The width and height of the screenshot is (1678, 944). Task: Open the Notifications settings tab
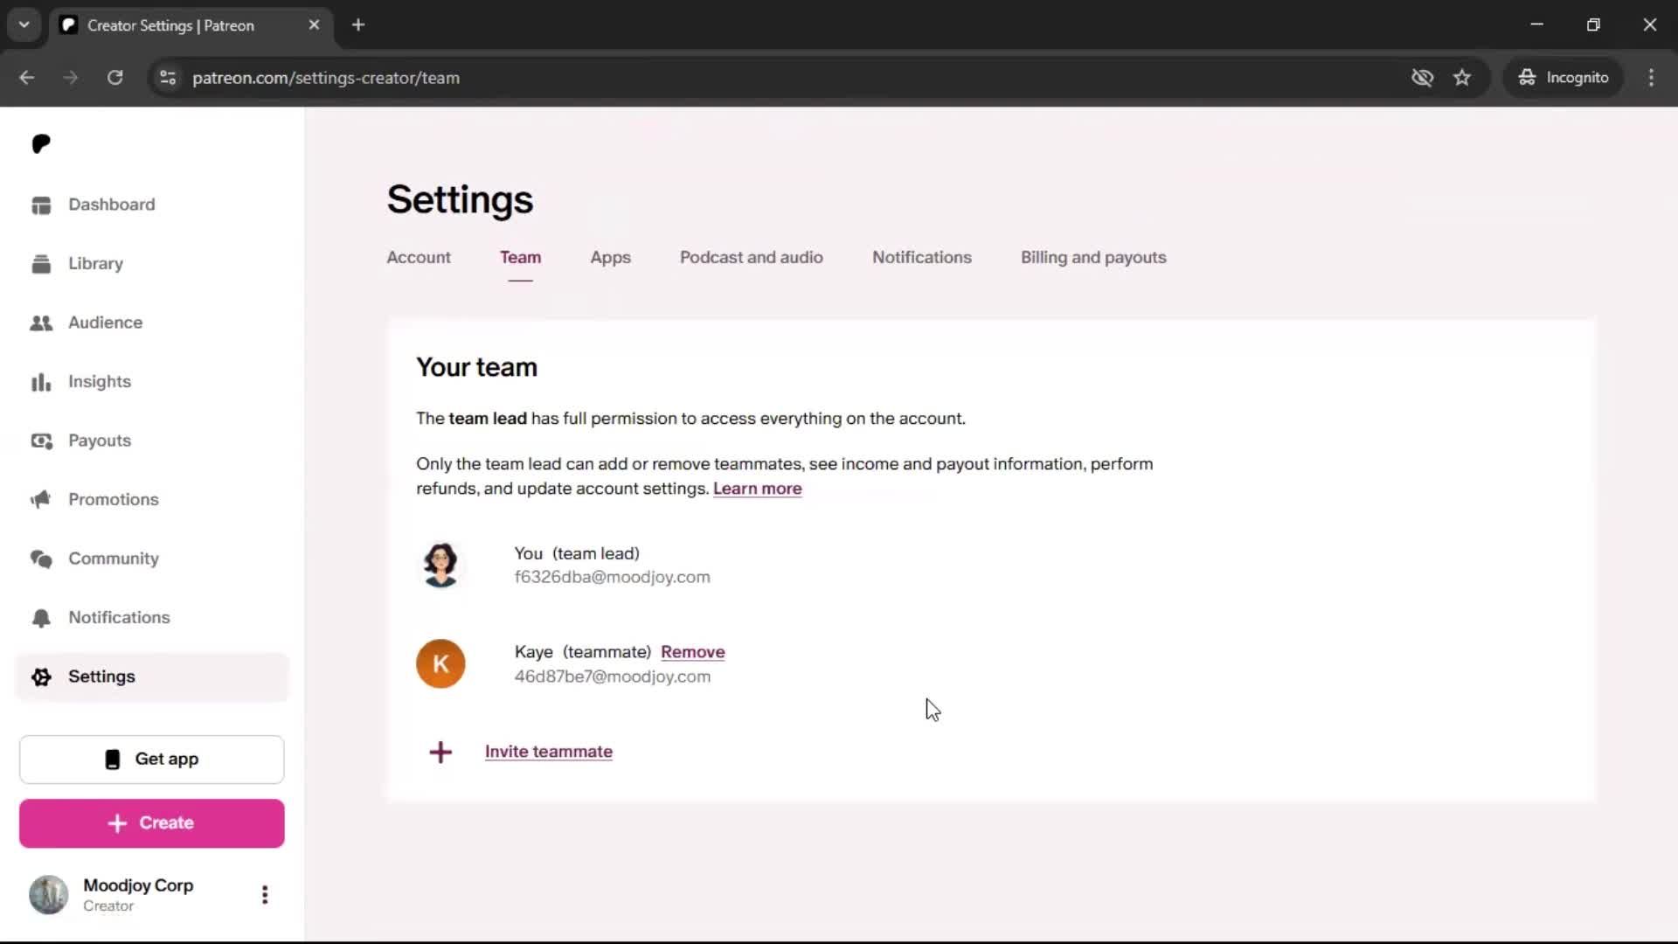pyautogui.click(x=922, y=258)
